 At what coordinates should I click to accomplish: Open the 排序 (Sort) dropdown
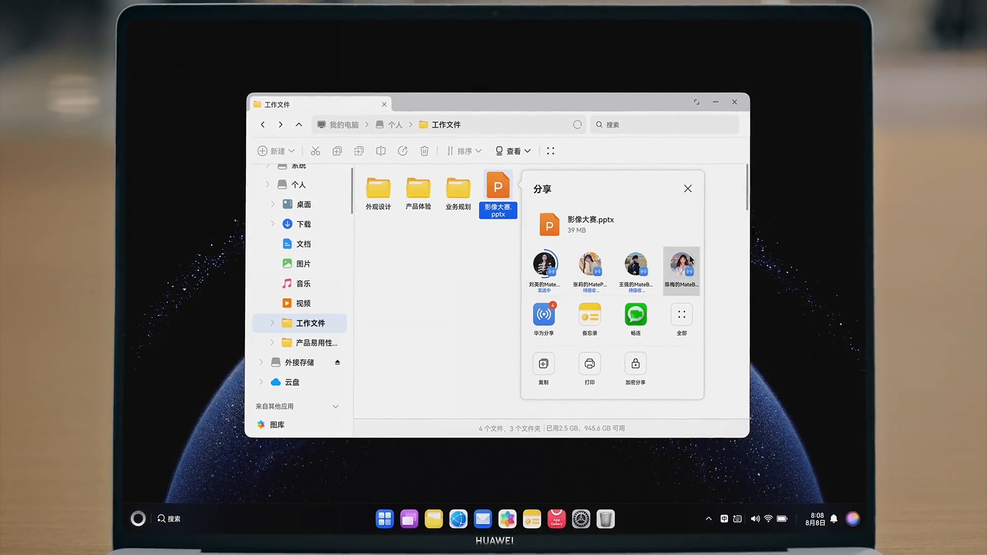(x=463, y=151)
